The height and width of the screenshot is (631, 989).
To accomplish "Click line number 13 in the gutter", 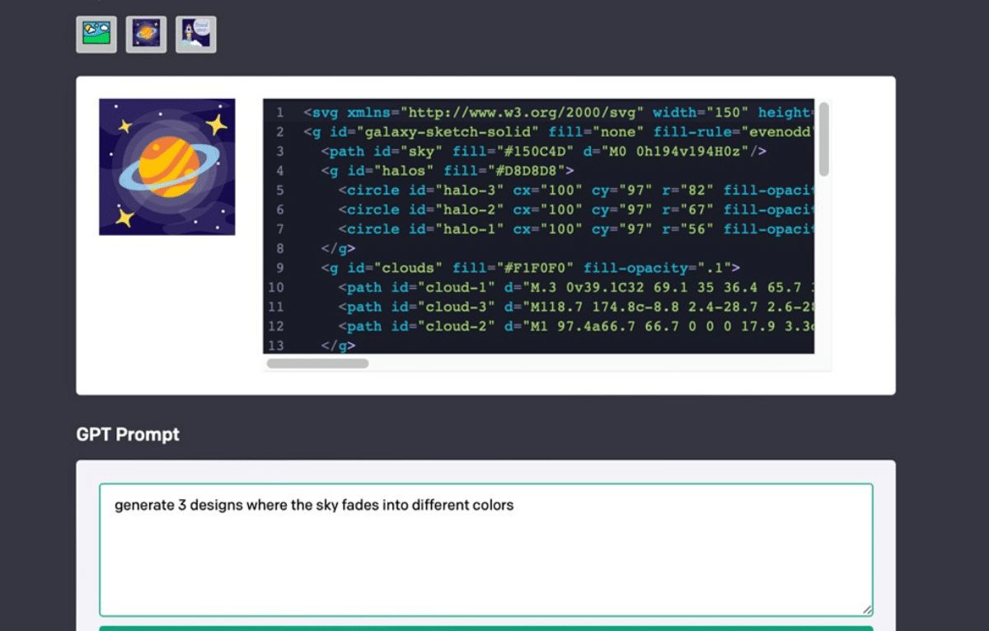I will click(276, 346).
